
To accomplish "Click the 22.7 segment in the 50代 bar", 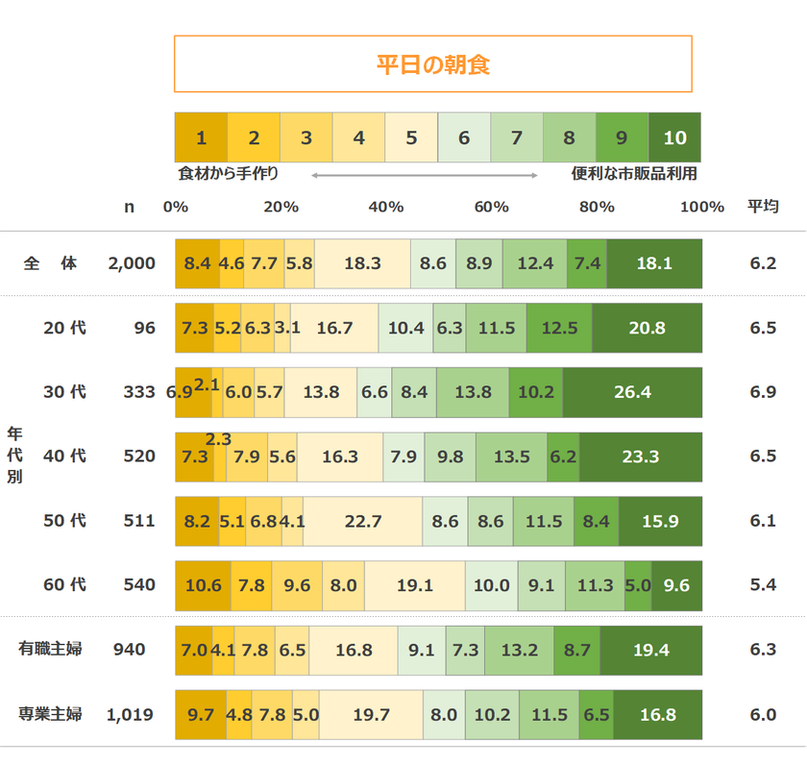I will pyautogui.click(x=363, y=521).
